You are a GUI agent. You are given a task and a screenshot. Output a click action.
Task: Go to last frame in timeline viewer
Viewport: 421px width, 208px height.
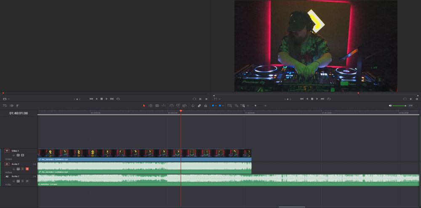point(322,99)
